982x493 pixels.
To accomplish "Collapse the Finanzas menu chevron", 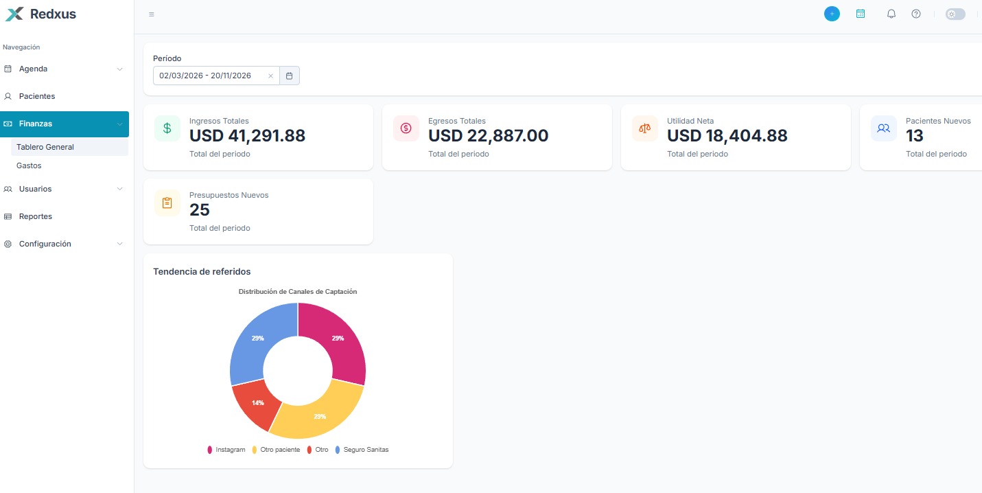I will click(119, 124).
